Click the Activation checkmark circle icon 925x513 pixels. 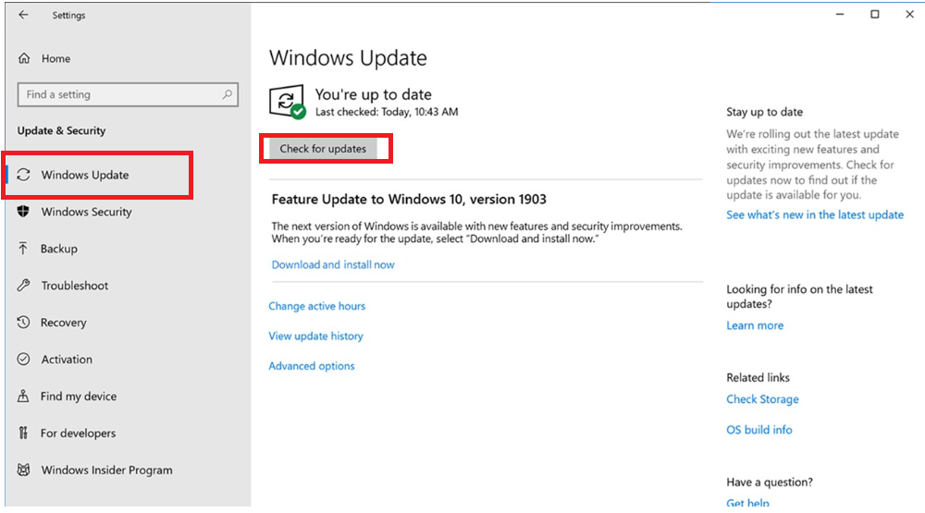click(23, 359)
